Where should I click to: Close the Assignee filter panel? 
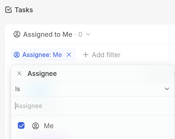click(19, 73)
